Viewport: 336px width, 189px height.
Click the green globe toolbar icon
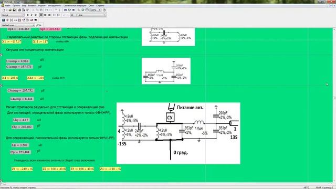pos(83,10)
